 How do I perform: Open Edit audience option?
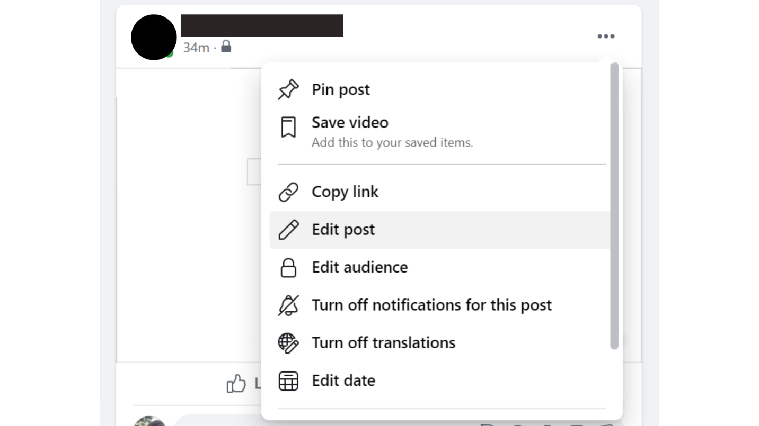[x=360, y=267]
